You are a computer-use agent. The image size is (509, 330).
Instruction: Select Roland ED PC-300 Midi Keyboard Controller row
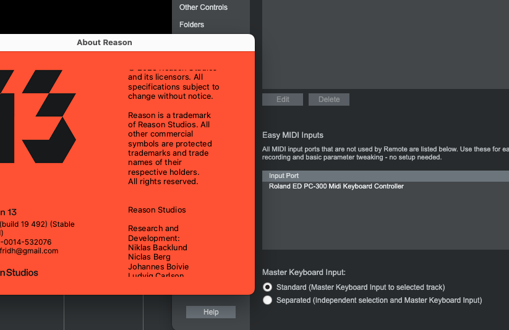[x=336, y=187]
